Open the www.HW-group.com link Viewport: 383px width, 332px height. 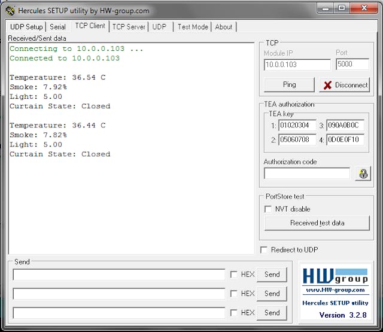[335, 290]
